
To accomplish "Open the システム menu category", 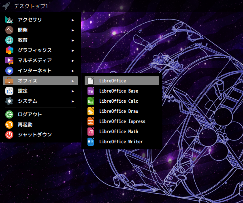I will click(40, 101).
